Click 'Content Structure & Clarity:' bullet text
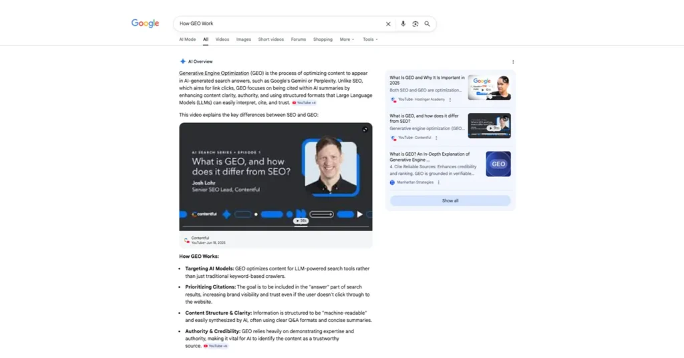Screen dimensions: 684x358 218,313
